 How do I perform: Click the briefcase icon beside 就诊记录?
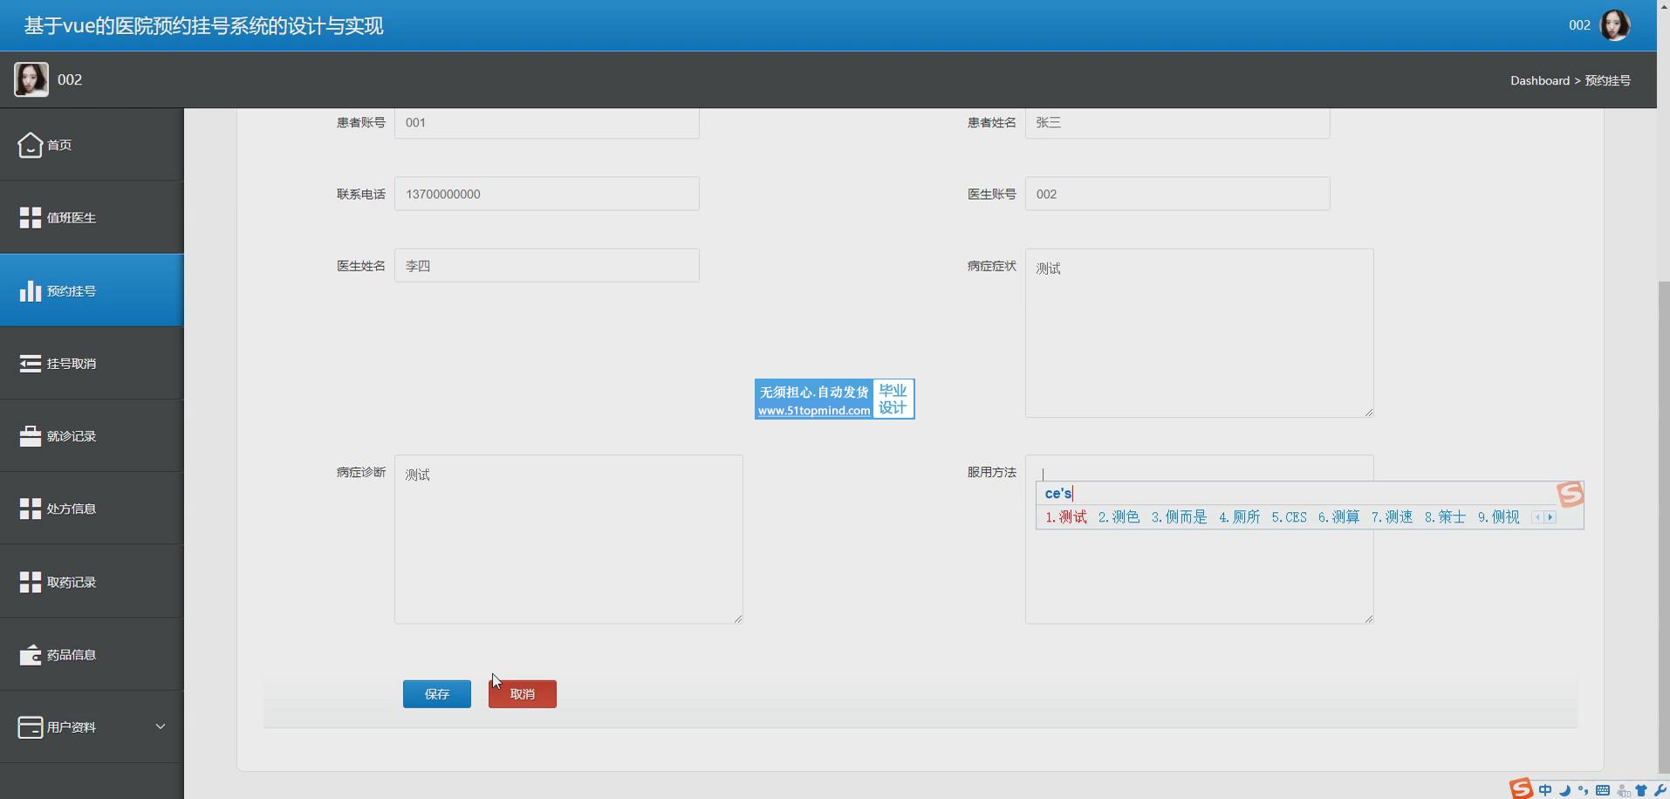tap(31, 436)
